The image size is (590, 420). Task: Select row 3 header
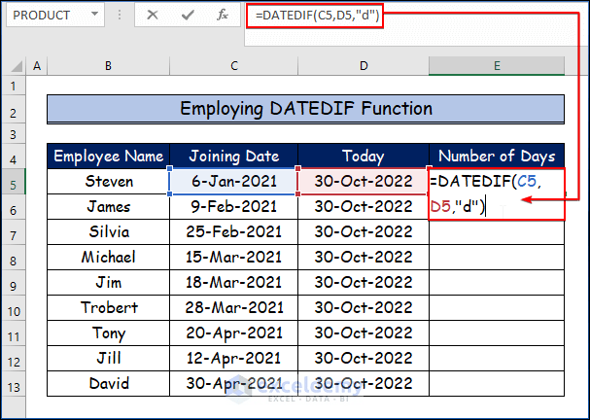pyautogui.click(x=14, y=134)
